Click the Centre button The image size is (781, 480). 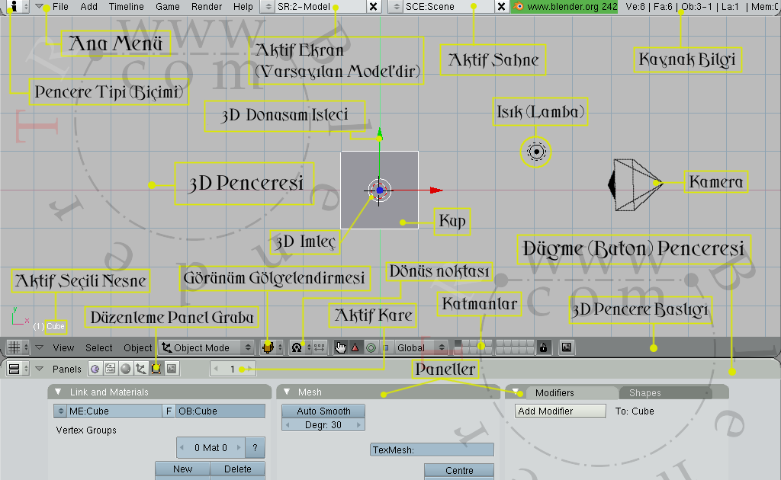(459, 470)
